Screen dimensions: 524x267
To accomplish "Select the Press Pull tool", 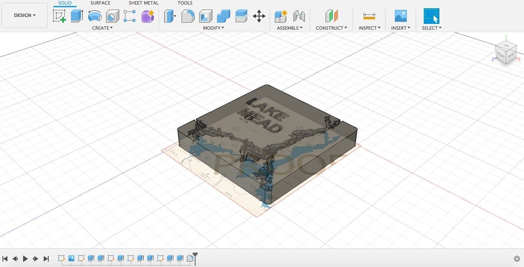I will tap(170, 16).
